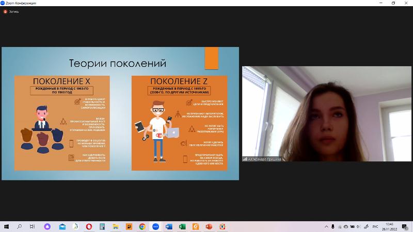The image size is (413, 232).
Task: Launch Alice assistant from the taskbar
Action: 48,226
